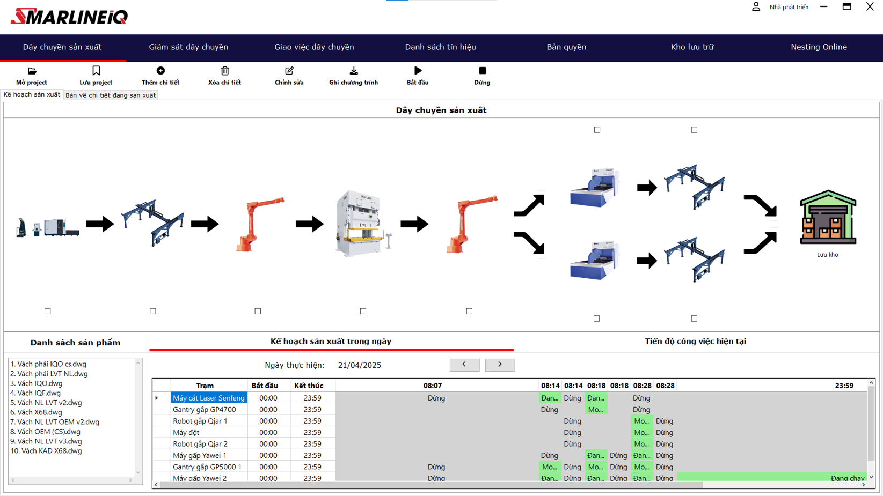Open the Giám sát dây chuyền menu
This screenshot has height=496, width=883.
pos(188,47)
